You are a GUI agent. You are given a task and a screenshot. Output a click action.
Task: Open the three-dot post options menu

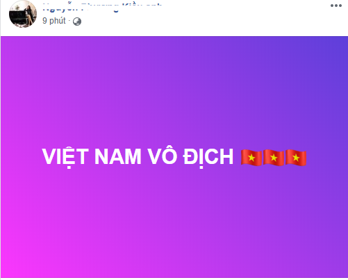pos(336,6)
